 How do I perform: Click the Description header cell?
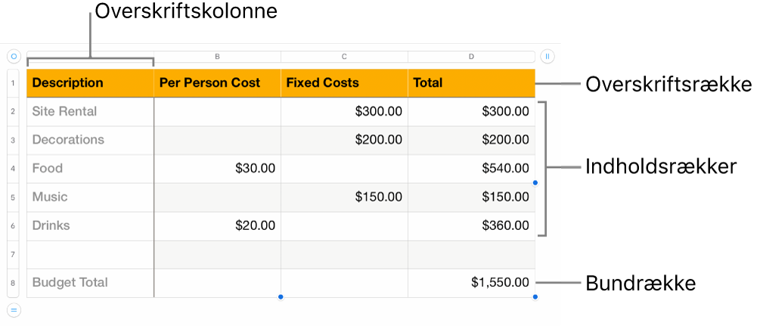90,83
